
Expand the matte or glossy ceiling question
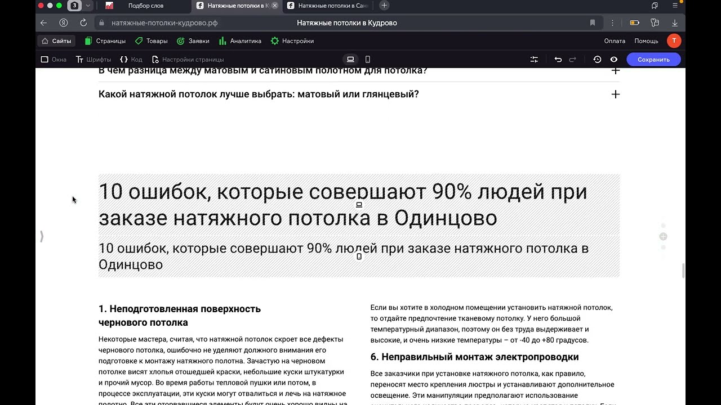pyautogui.click(x=615, y=94)
